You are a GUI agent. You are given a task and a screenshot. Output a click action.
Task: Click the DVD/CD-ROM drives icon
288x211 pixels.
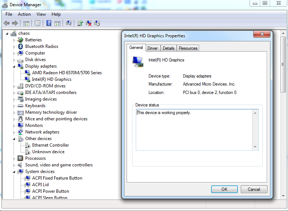20,86
